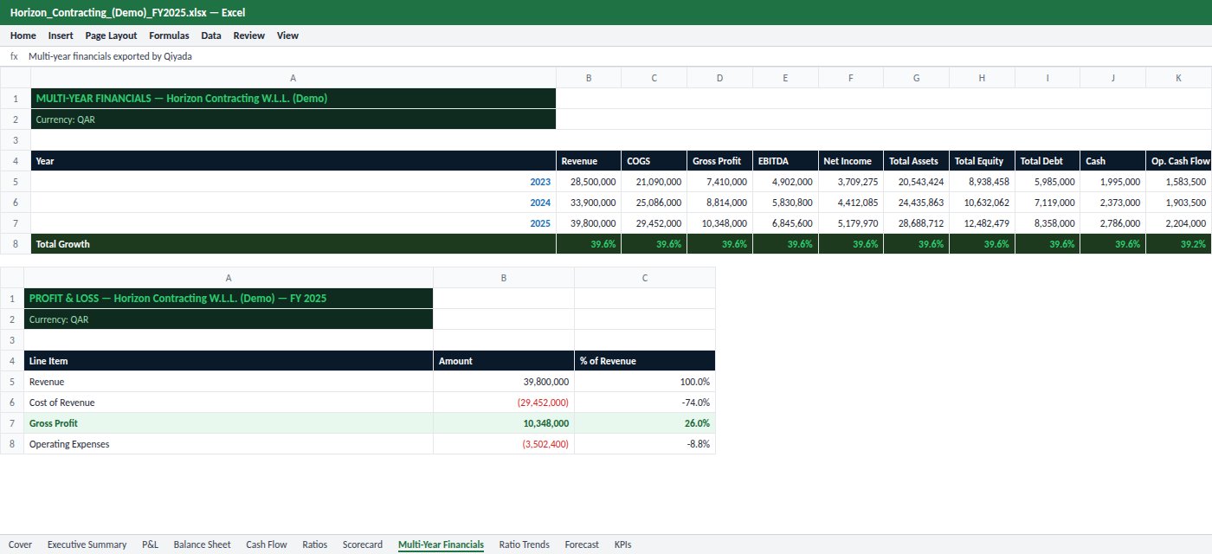This screenshot has height=554, width=1212.
Task: Select the 39.2% op cash flow growth cell
Action: point(1178,244)
